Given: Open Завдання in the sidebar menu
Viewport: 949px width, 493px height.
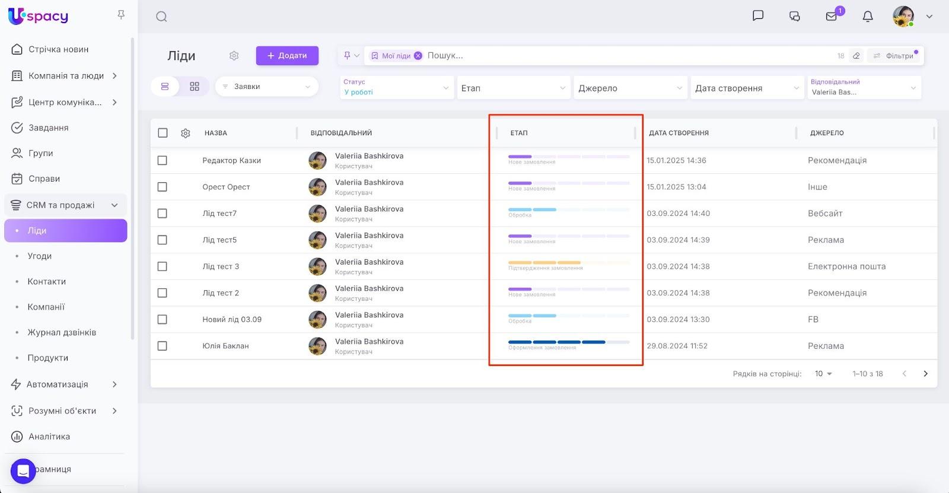Looking at the screenshot, I should (48, 128).
